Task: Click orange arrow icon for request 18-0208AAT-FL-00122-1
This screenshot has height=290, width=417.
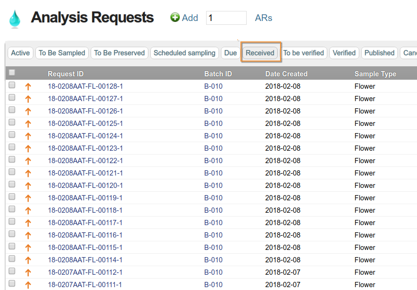Action: tap(28, 161)
